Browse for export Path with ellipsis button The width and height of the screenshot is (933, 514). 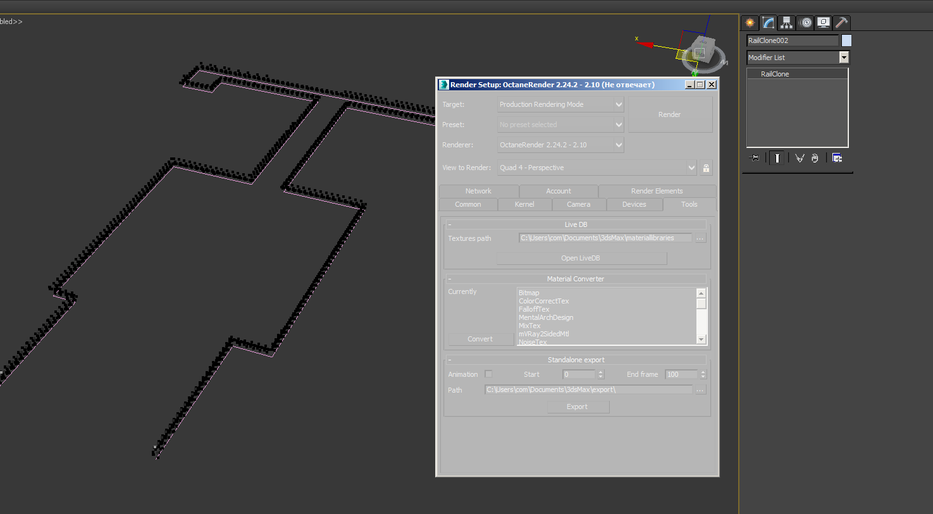(x=700, y=390)
